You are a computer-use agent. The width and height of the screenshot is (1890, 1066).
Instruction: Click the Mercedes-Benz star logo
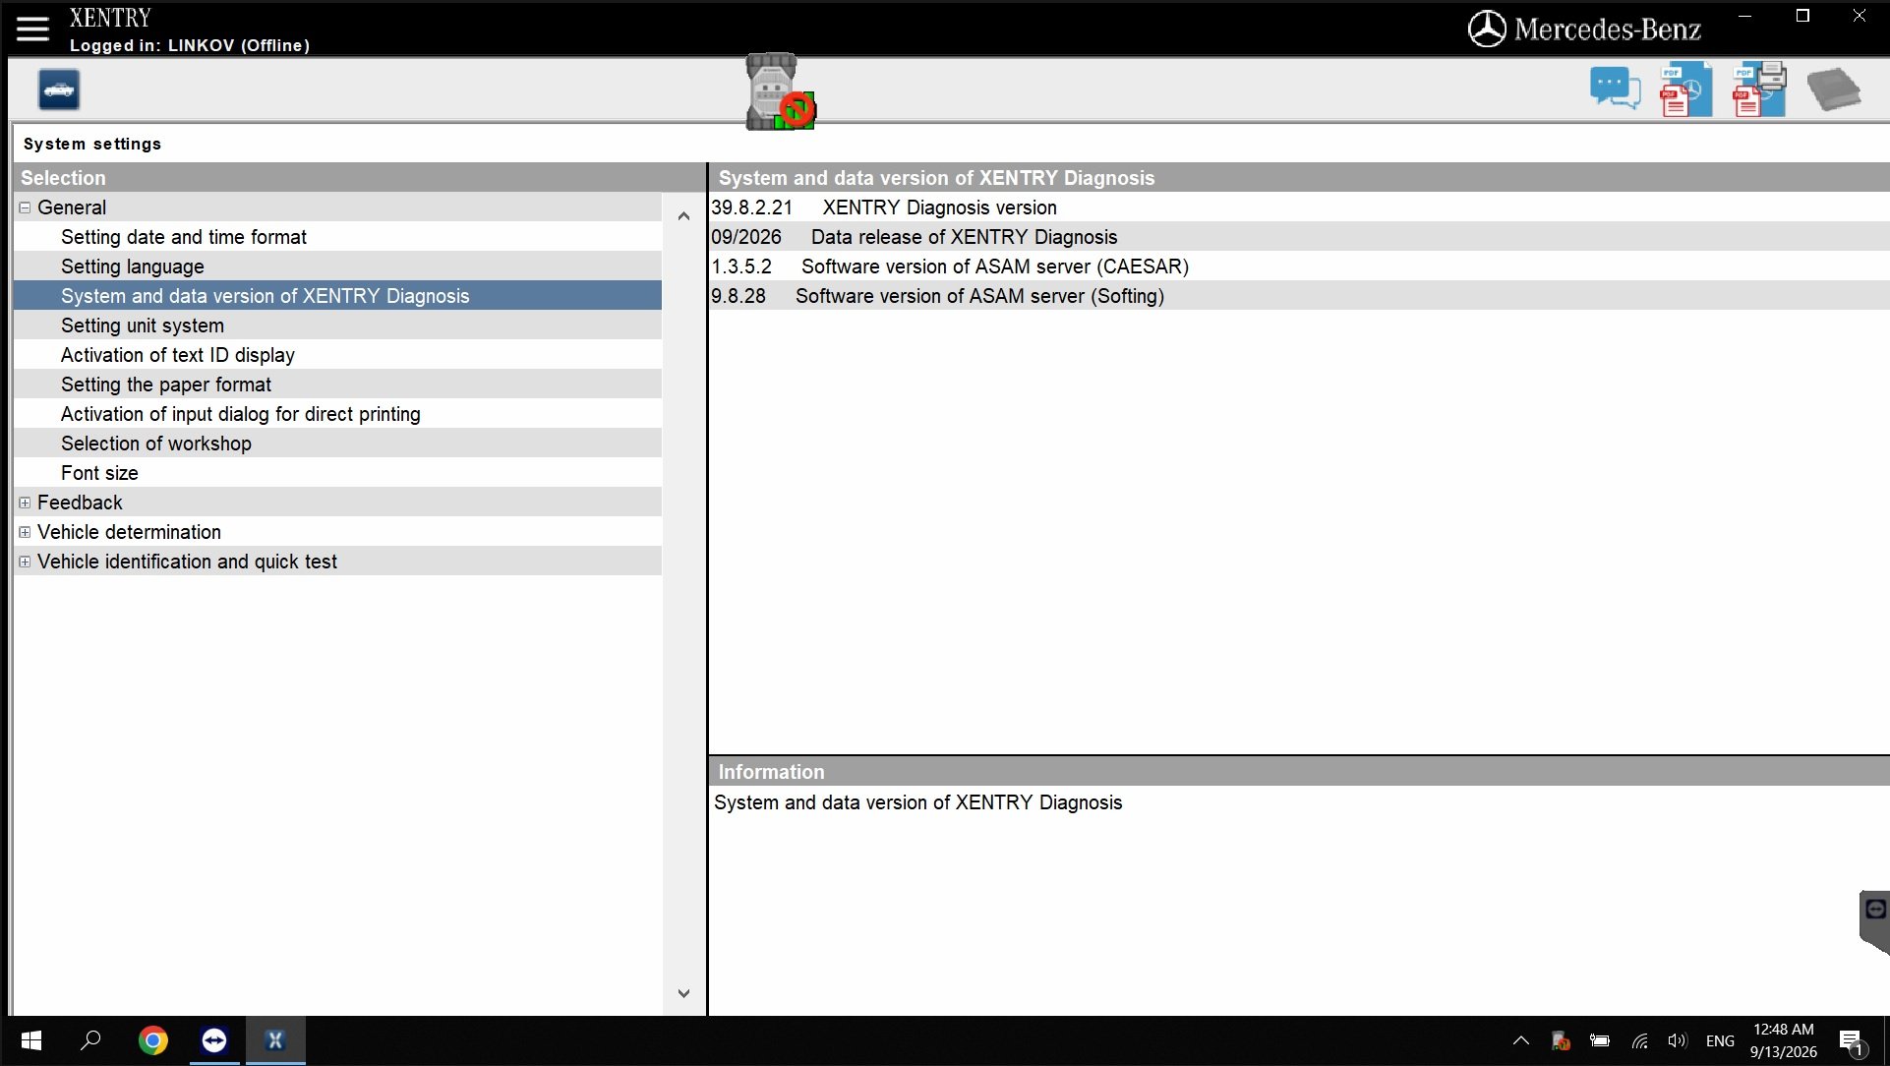(1487, 30)
